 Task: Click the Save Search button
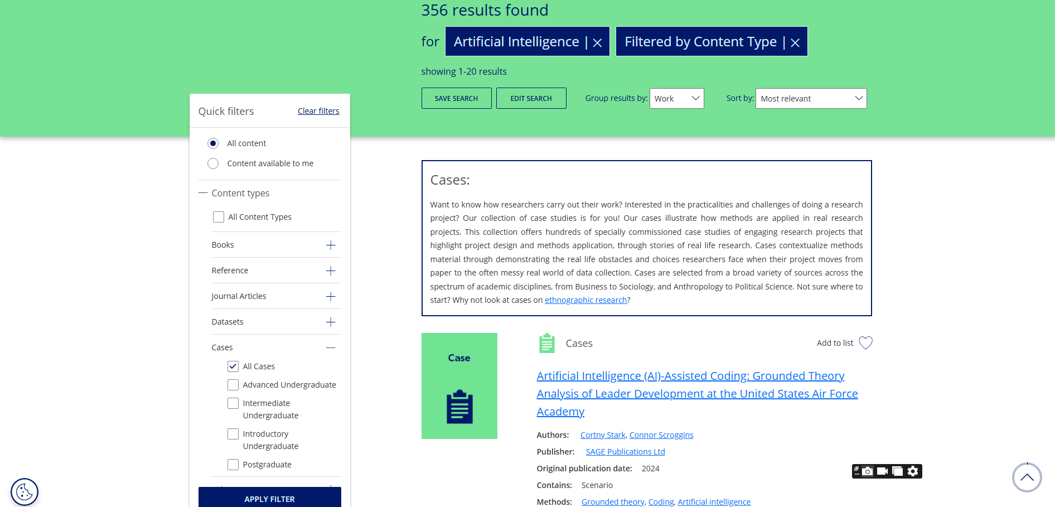tap(456, 98)
